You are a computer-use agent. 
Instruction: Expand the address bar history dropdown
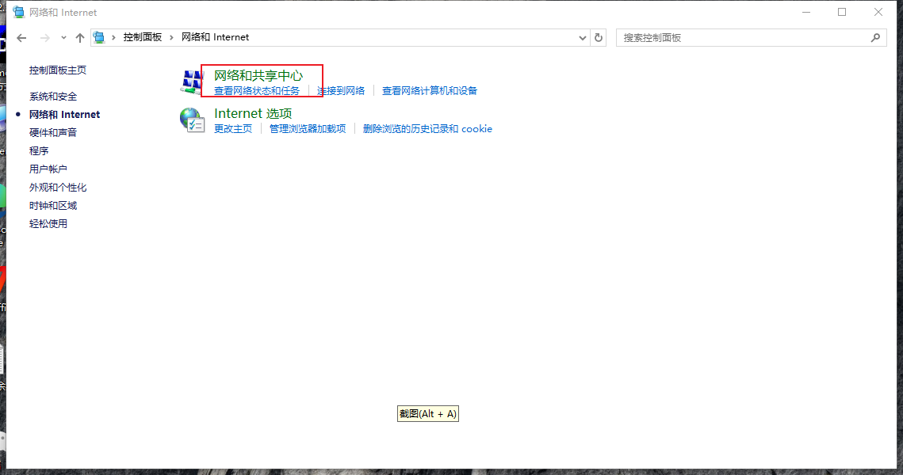point(582,38)
